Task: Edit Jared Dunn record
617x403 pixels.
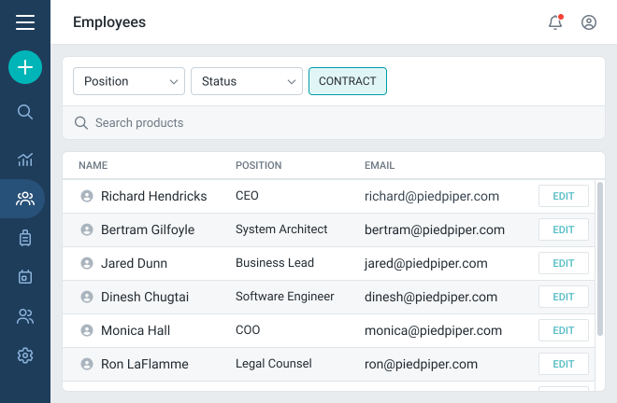Action: [564, 263]
